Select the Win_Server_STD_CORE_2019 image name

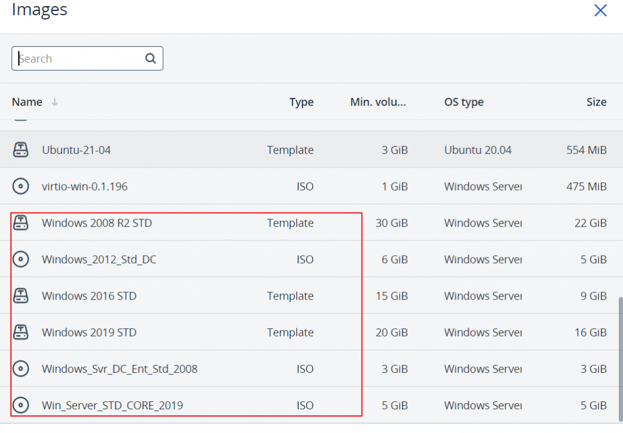(x=113, y=406)
